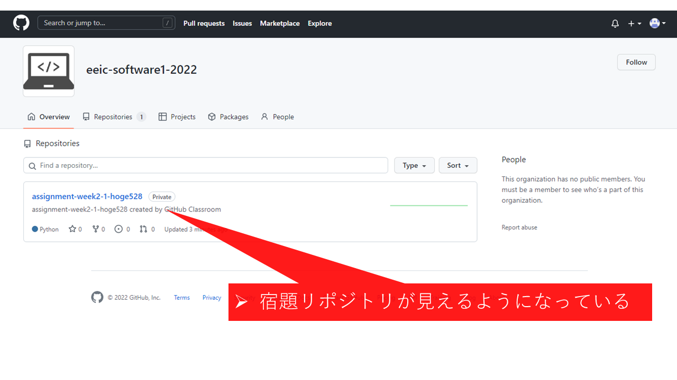Click the star count icon on repository
677x380 pixels.
click(x=71, y=229)
